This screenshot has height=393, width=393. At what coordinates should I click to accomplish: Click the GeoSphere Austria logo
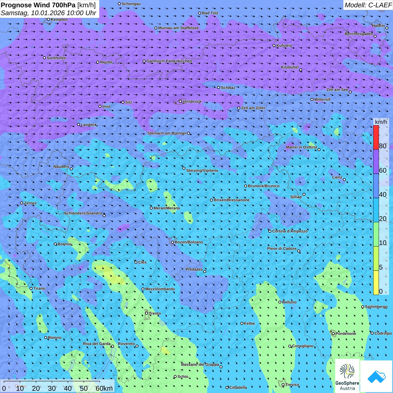tap(347, 376)
